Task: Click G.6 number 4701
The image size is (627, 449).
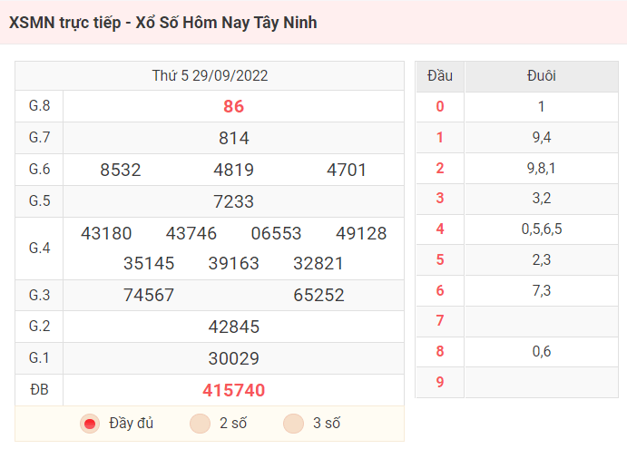Action: pos(348,170)
